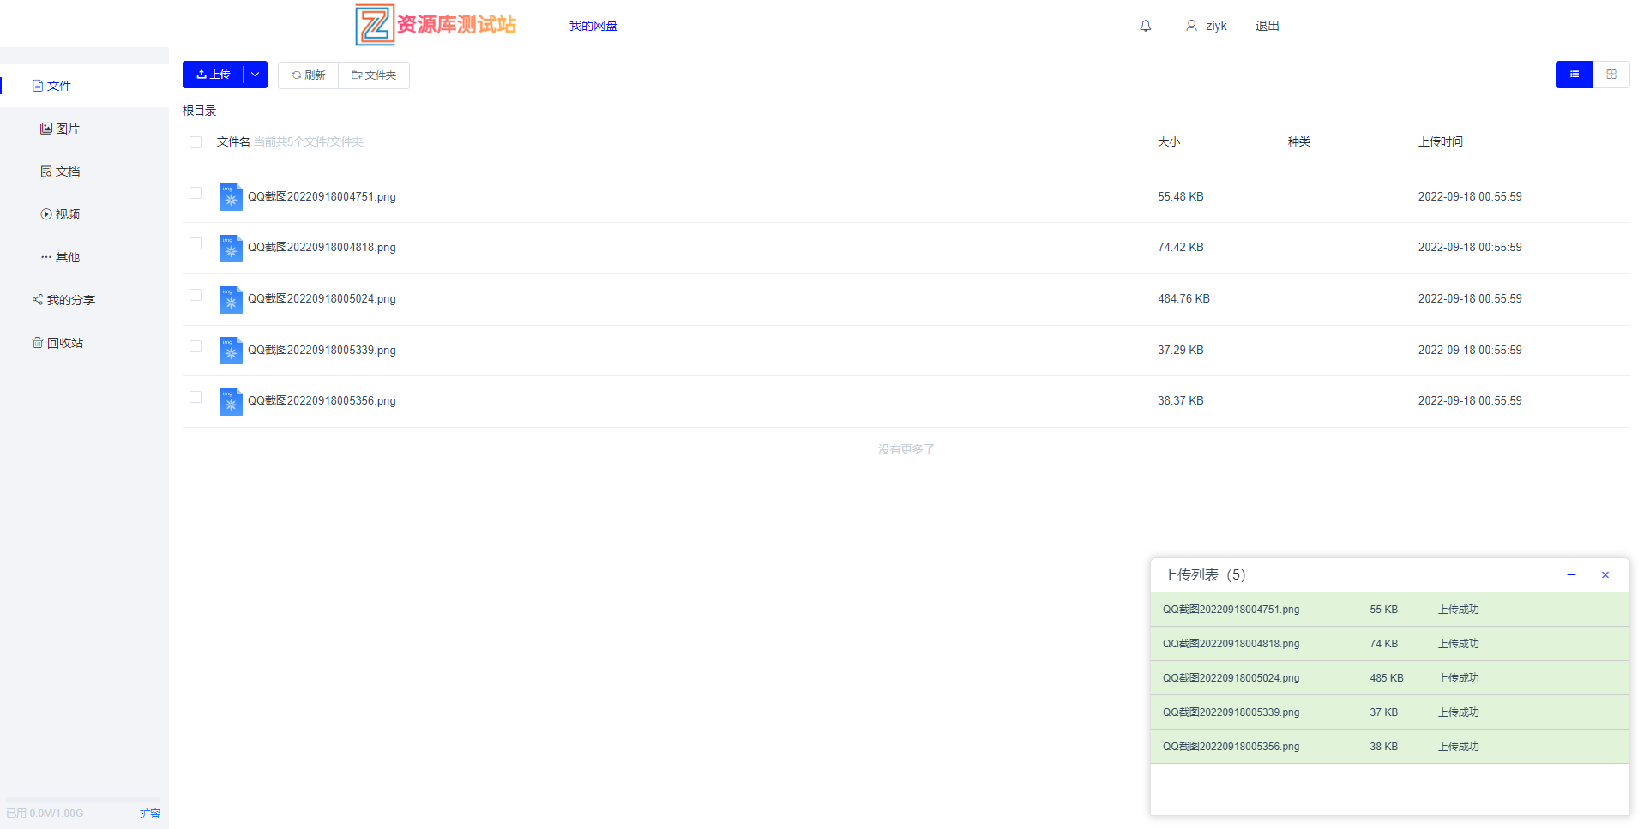Open the ziyk user profile
This screenshot has width=1644, height=829.
(x=1207, y=26)
